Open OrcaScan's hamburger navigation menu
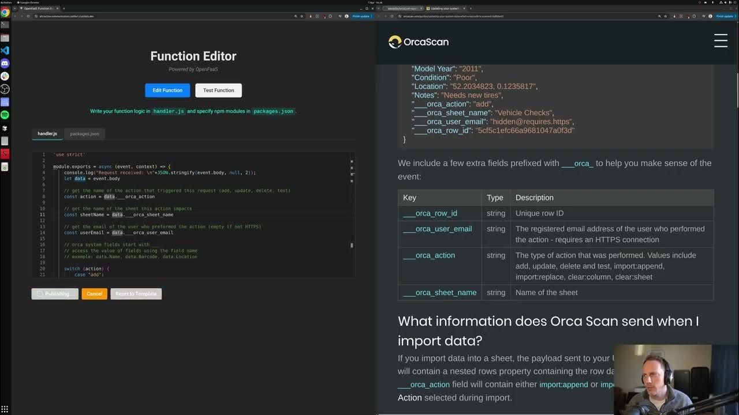Viewport: 739px width, 415px height. pos(721,40)
